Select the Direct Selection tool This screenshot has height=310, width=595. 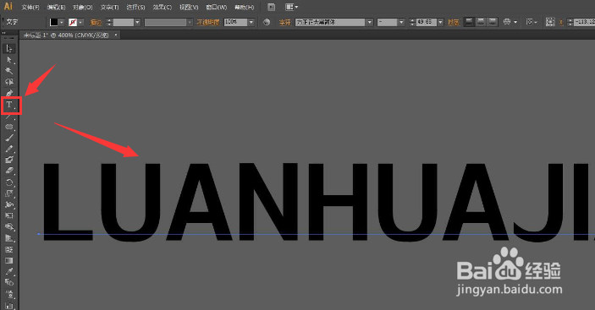(9, 60)
